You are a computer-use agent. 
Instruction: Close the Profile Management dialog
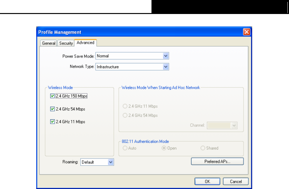(247, 32)
